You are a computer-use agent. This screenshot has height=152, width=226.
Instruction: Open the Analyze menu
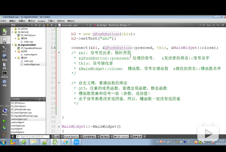[x=42, y=21]
